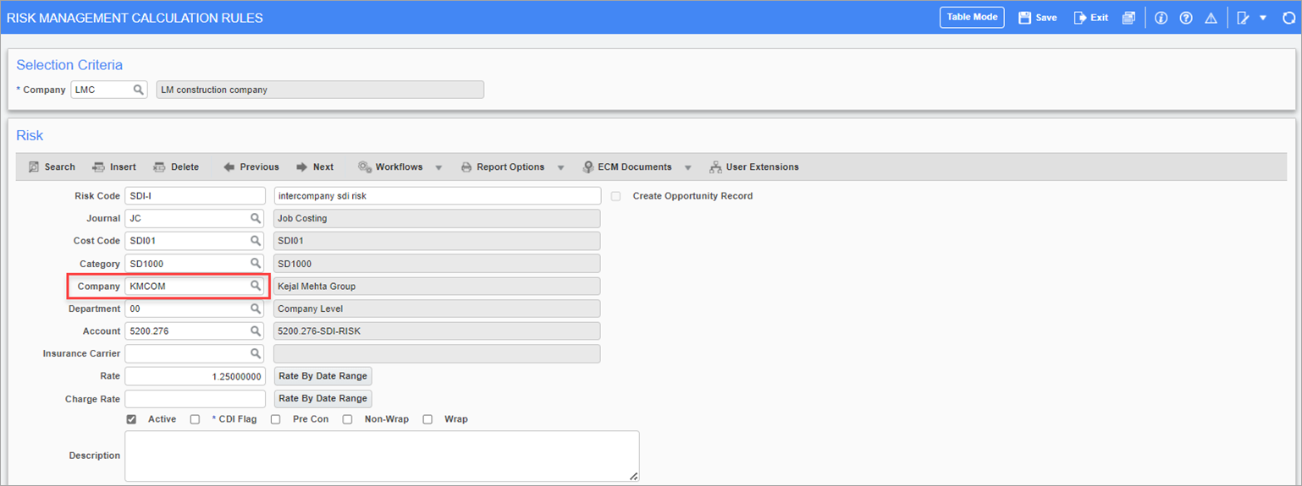Click the Risk Code field SDI-I
Viewport: 1302px width, 486px height.
196,196
